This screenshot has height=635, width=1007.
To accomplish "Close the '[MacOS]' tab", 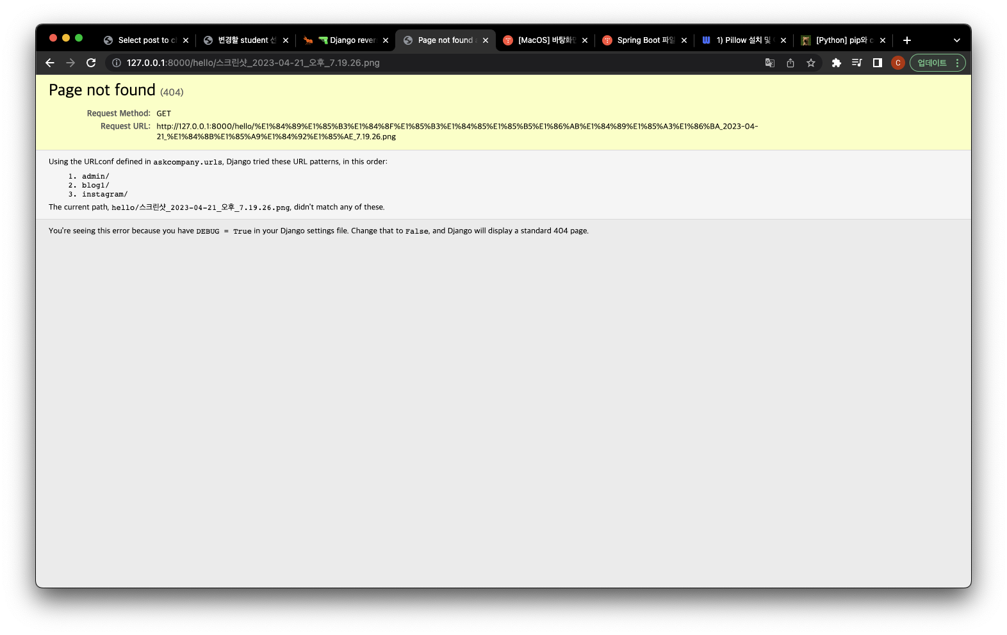I will tap(585, 40).
